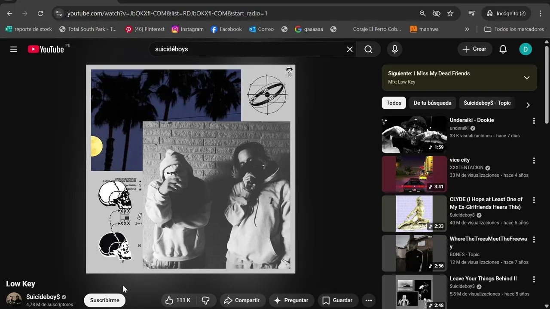This screenshot has width=550, height=309.
Task: Select the $uicideboy$ - Topic chip
Action: tap(487, 103)
